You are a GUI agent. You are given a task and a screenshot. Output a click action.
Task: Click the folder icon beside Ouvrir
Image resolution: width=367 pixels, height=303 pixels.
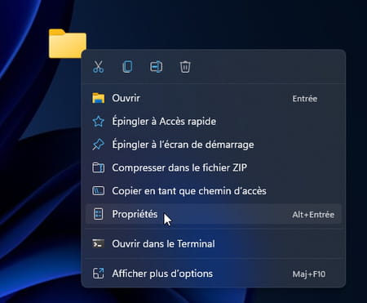point(98,98)
